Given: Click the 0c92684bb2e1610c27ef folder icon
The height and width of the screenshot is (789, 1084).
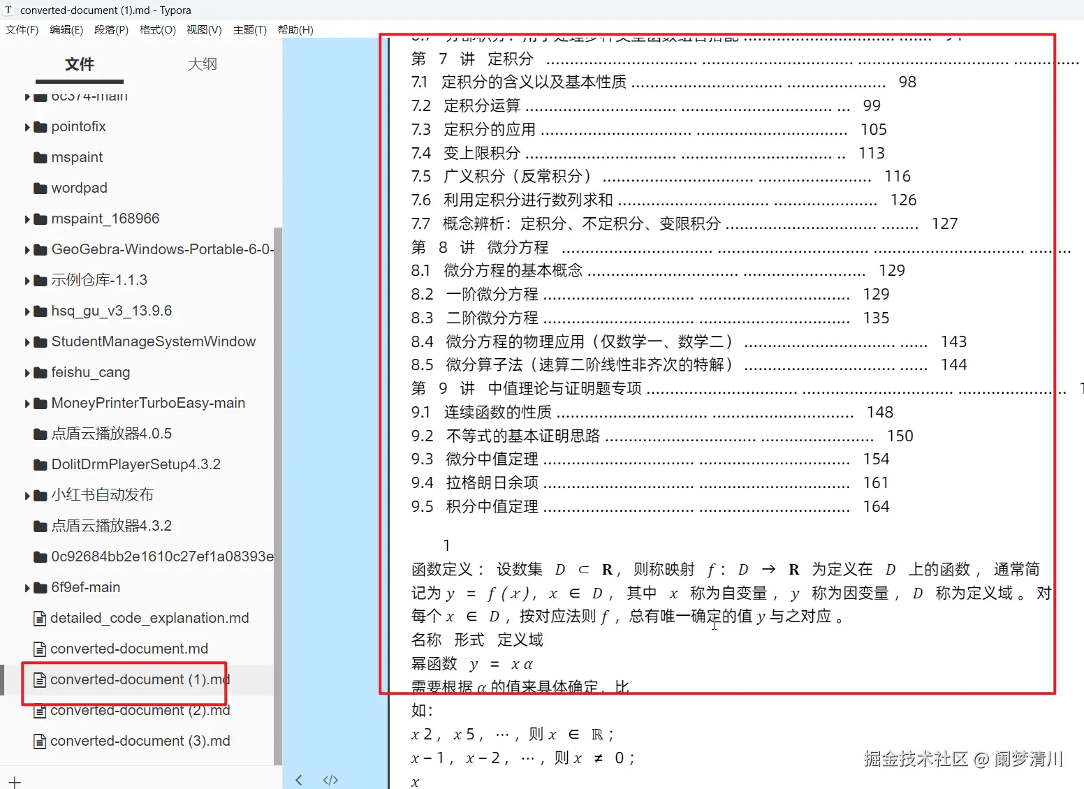Looking at the screenshot, I should tap(41, 557).
